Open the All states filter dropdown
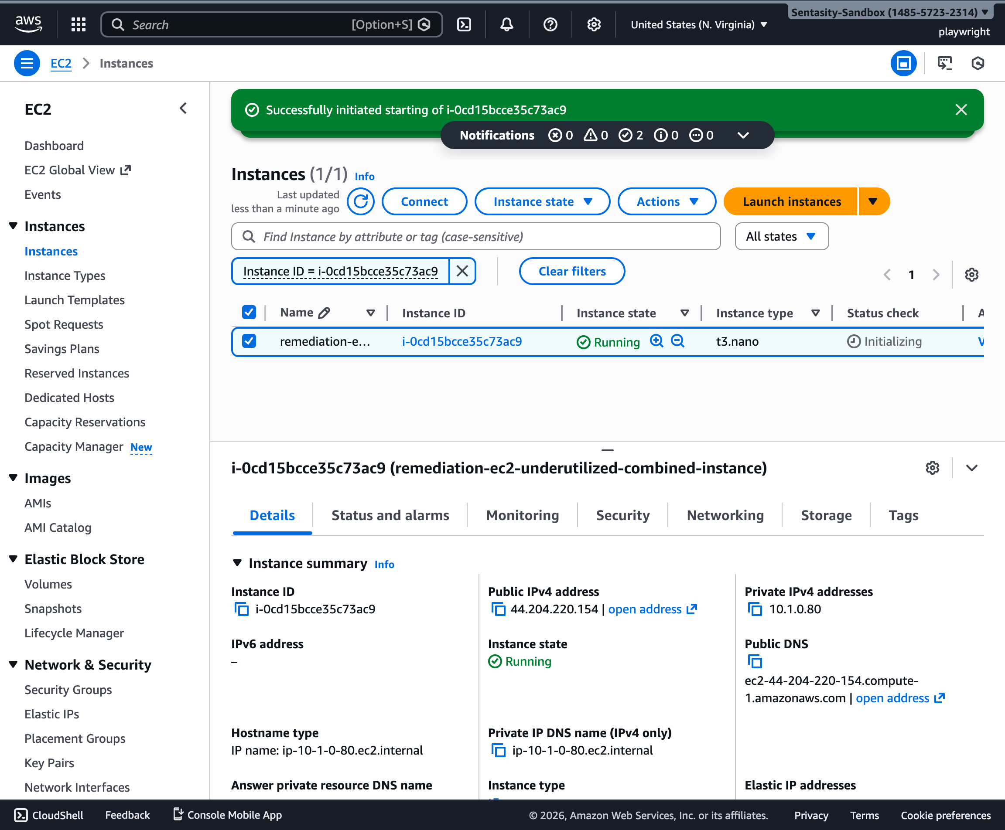This screenshot has width=1005, height=830. 781,236
